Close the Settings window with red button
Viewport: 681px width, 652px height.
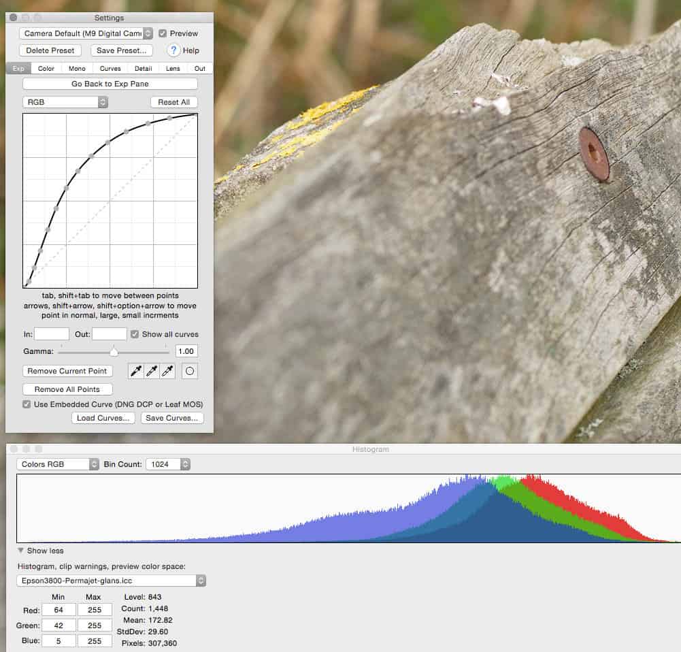coord(14,17)
